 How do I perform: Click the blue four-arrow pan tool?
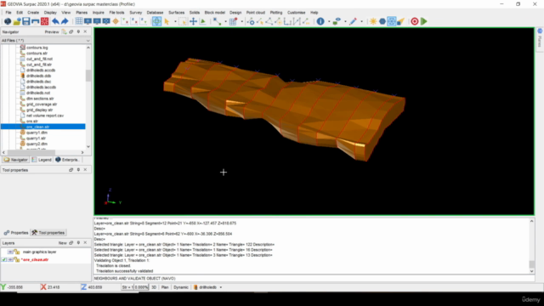pyautogui.click(x=193, y=21)
